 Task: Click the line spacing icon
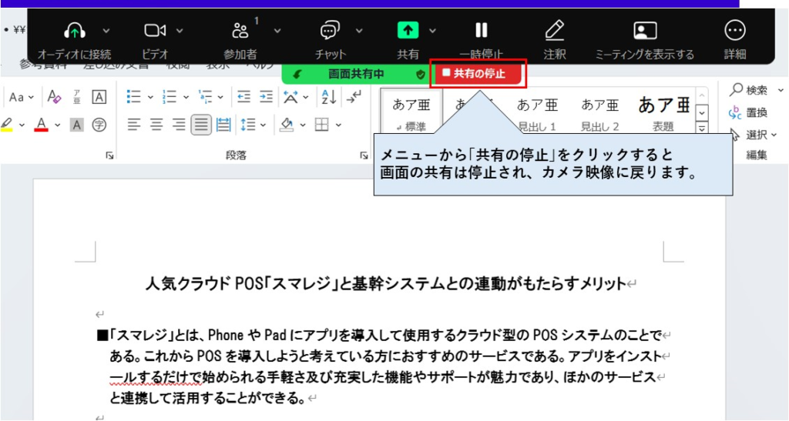coord(247,125)
